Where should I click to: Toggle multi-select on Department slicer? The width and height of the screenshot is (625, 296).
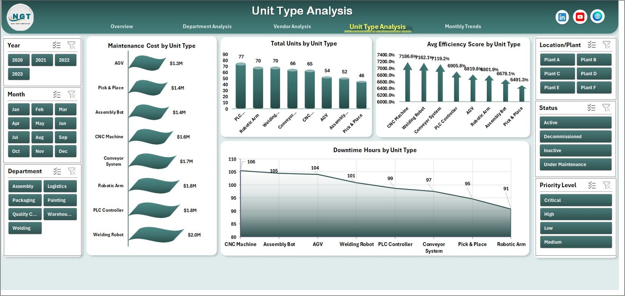57,171
